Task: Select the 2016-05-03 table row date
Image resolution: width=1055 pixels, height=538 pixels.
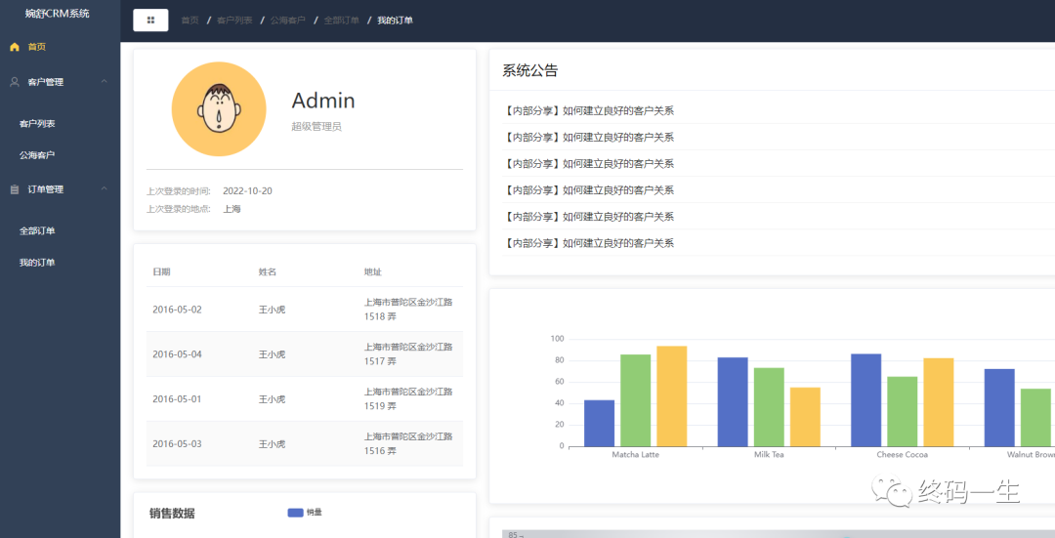Action: [177, 444]
